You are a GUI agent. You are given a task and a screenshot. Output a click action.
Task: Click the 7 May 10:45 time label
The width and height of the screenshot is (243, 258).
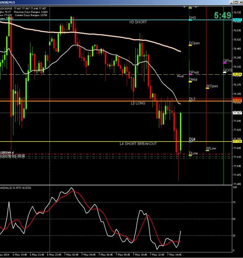pyautogui.click(x=140, y=255)
